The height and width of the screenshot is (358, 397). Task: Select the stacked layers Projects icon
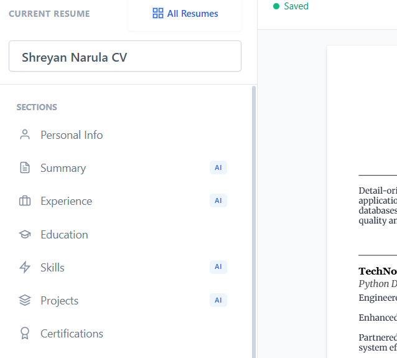25,300
